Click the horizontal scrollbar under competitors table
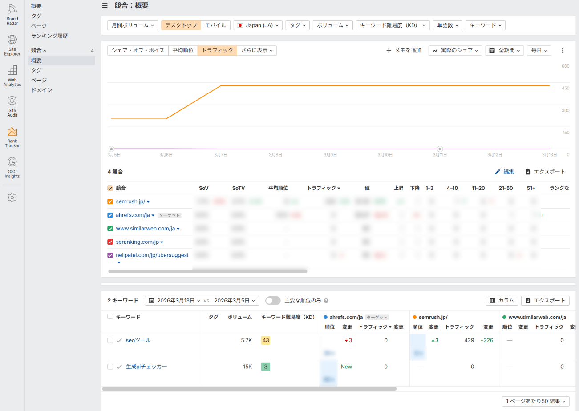579x411 pixels. tap(207, 271)
